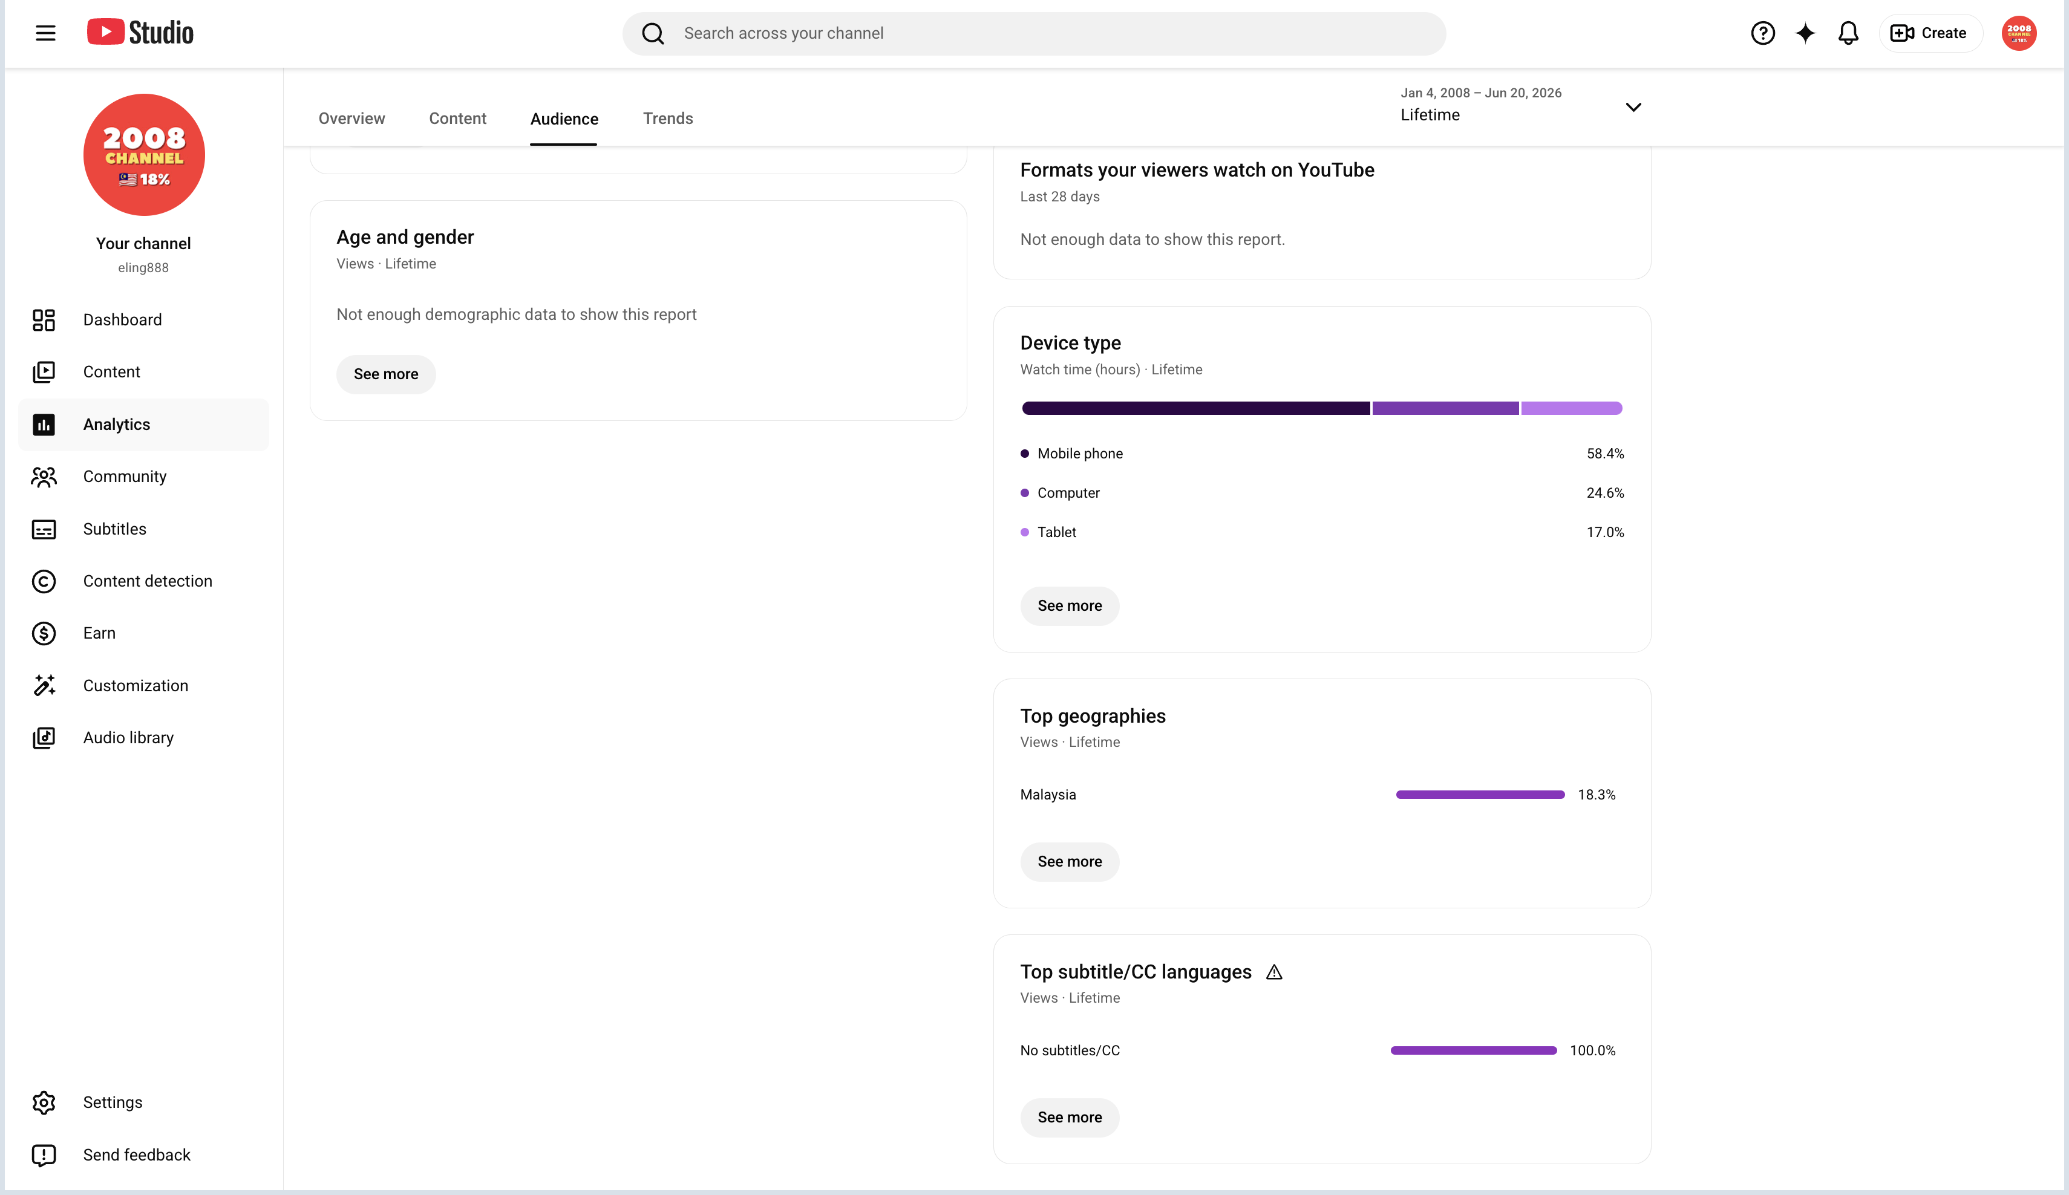Open the account avatar menu
The height and width of the screenshot is (1195, 2069).
pos(2019,33)
